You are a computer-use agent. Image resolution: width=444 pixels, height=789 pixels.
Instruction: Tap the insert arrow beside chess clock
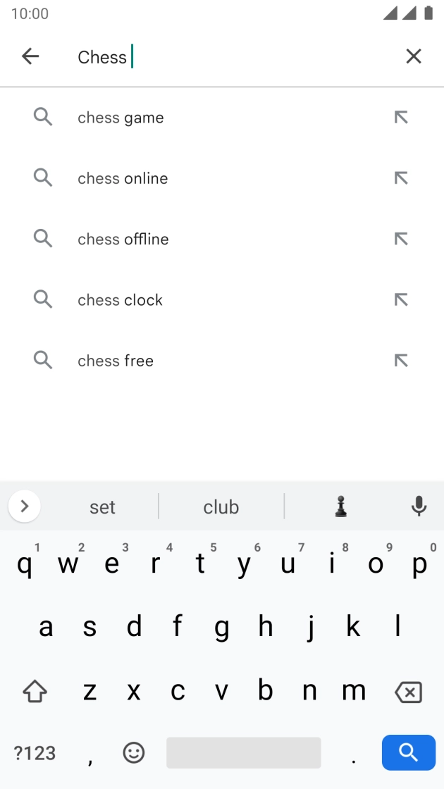tap(400, 299)
